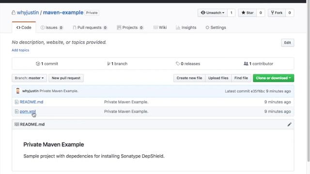The image size is (310, 174).
Task: Open the Projects tab
Action: point(130,28)
